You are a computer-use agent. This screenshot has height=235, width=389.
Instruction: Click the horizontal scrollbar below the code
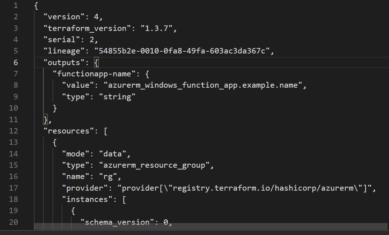tap(211, 227)
